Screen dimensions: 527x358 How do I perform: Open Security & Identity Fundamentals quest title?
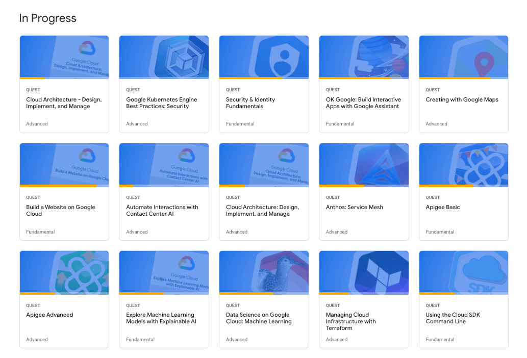250,103
